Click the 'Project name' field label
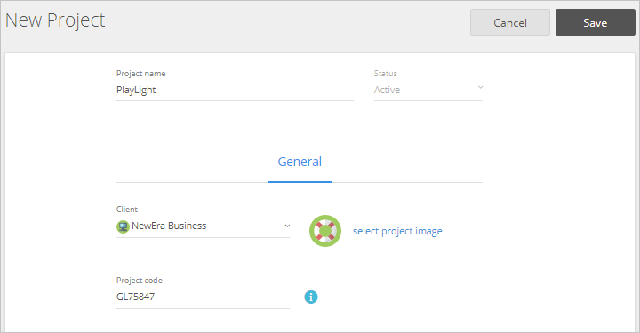The width and height of the screenshot is (640, 333). point(140,74)
